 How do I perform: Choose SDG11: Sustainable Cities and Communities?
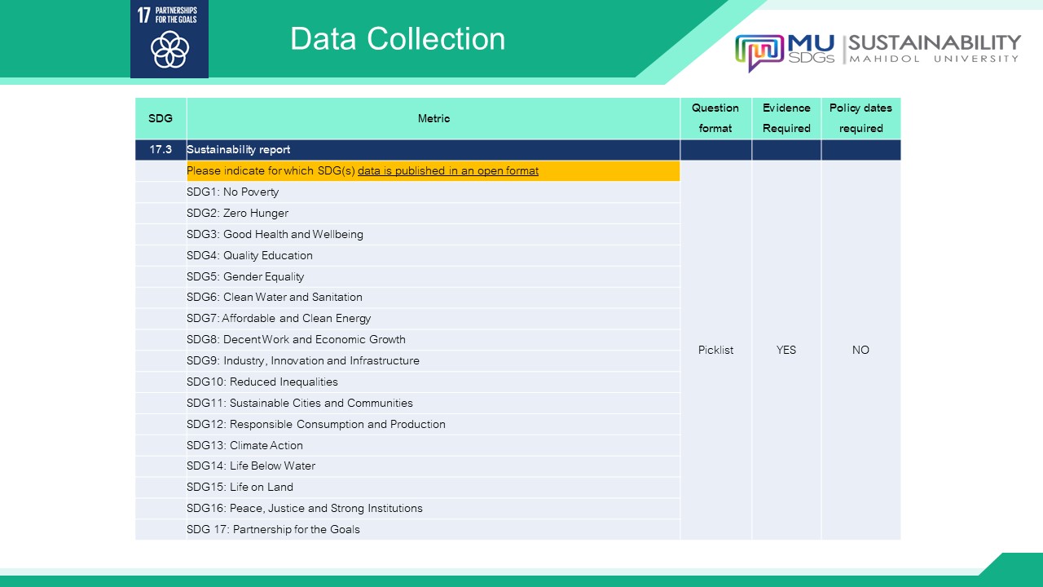coord(300,404)
